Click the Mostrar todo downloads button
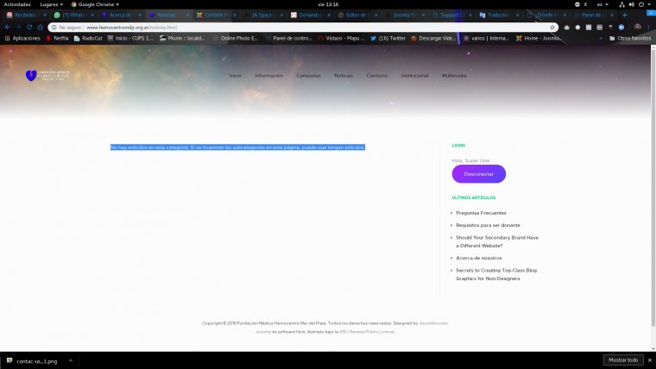This screenshot has height=369, width=656. [623, 360]
